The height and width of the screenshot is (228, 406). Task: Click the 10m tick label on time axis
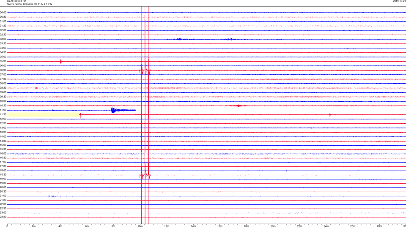coord(140,226)
